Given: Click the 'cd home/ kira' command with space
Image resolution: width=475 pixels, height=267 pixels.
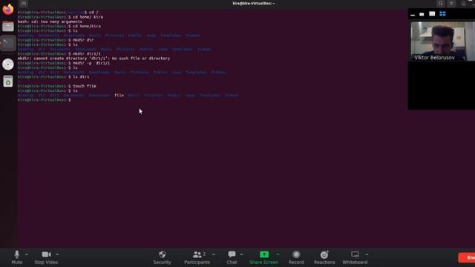Looking at the screenshot, I should pyautogui.click(x=88, y=17).
